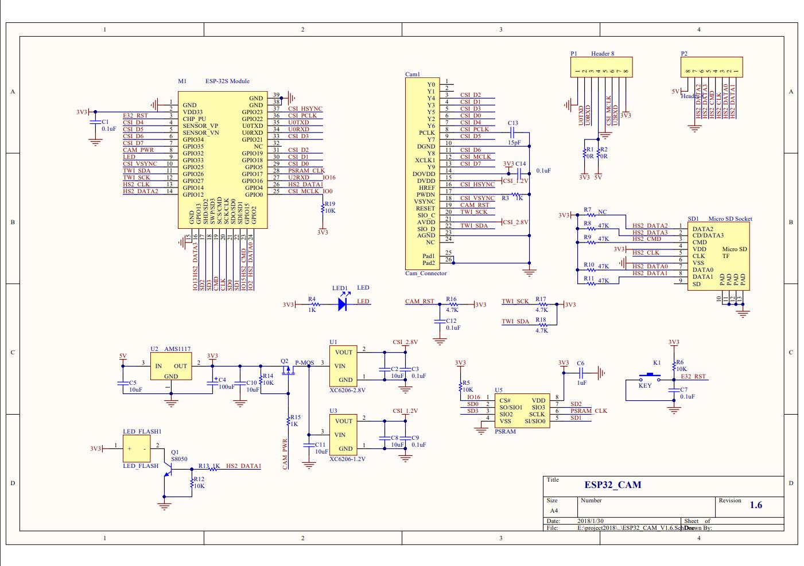804x566 pixels.
Task: Click resistor R1 0R below P1
Action: tap(584, 153)
